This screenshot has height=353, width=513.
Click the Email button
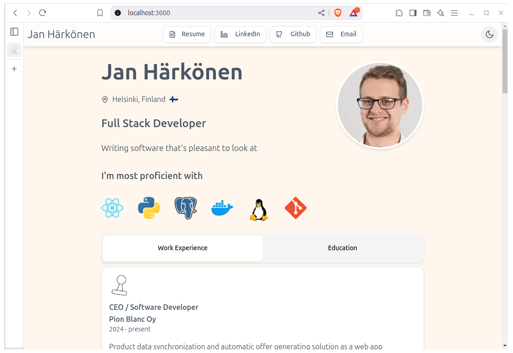tap(341, 34)
